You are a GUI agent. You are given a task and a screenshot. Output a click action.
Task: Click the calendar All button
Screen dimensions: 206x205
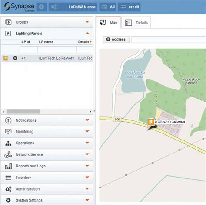pyautogui.click(x=108, y=7)
